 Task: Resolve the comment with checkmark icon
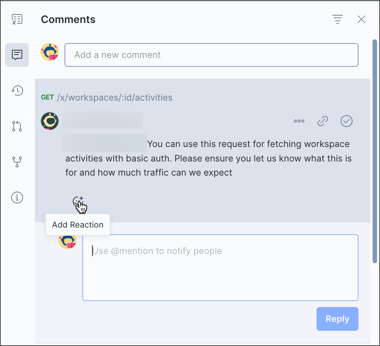coord(347,121)
